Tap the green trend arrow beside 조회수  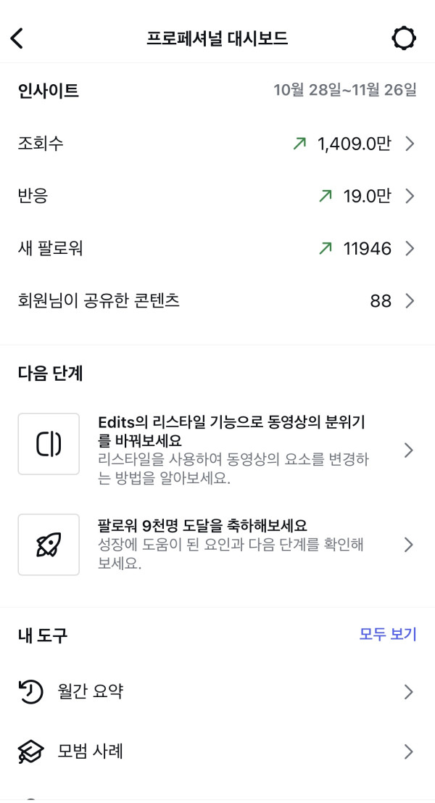(299, 144)
